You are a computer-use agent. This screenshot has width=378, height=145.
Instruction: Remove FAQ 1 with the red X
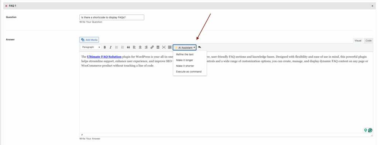tap(6, 6)
